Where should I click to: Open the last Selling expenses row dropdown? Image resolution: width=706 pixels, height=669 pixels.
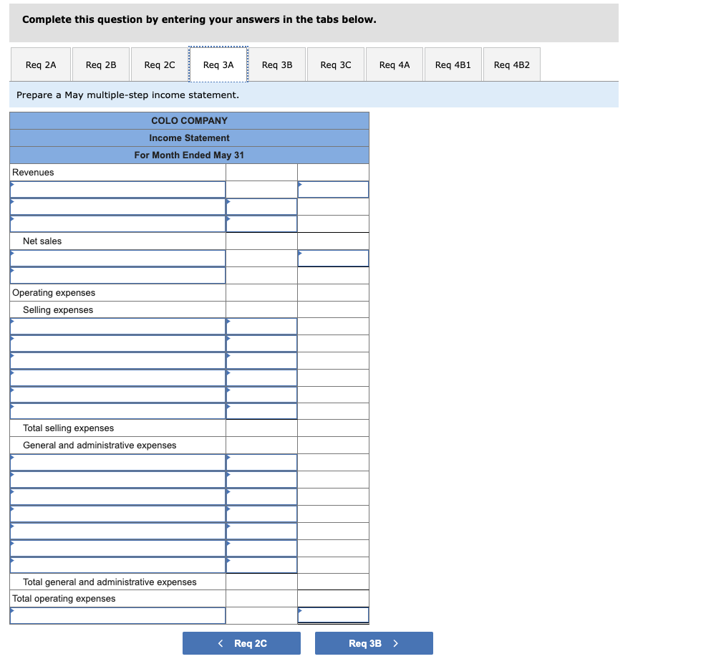pos(117,411)
